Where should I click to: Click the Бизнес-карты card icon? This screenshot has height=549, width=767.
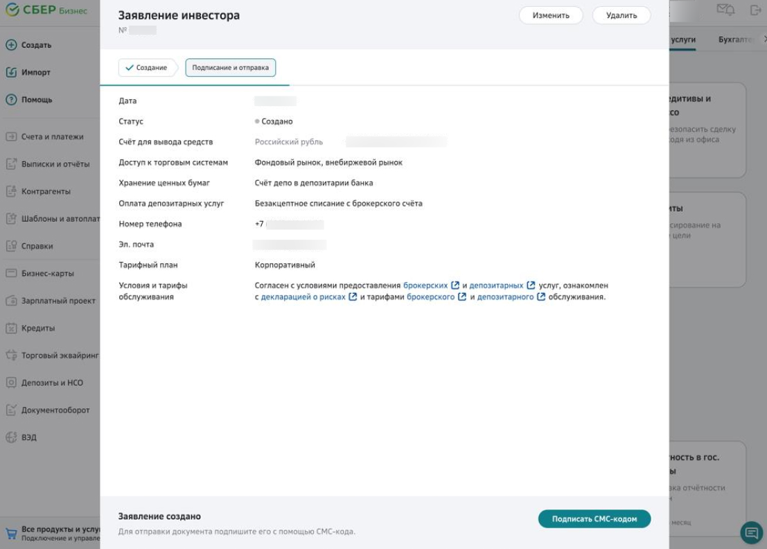[x=11, y=273]
